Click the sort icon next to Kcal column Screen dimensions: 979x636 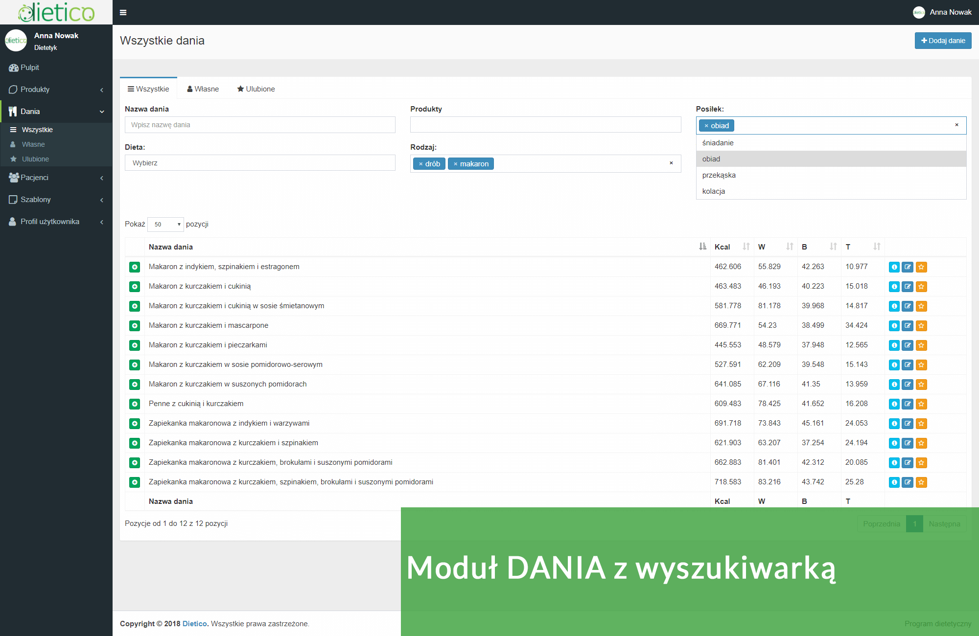pyautogui.click(x=746, y=247)
